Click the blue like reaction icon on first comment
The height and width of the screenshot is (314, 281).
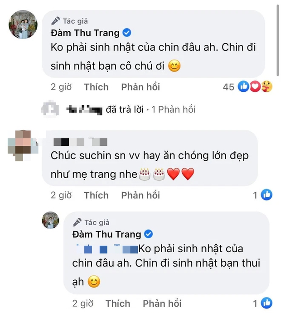click(x=243, y=87)
